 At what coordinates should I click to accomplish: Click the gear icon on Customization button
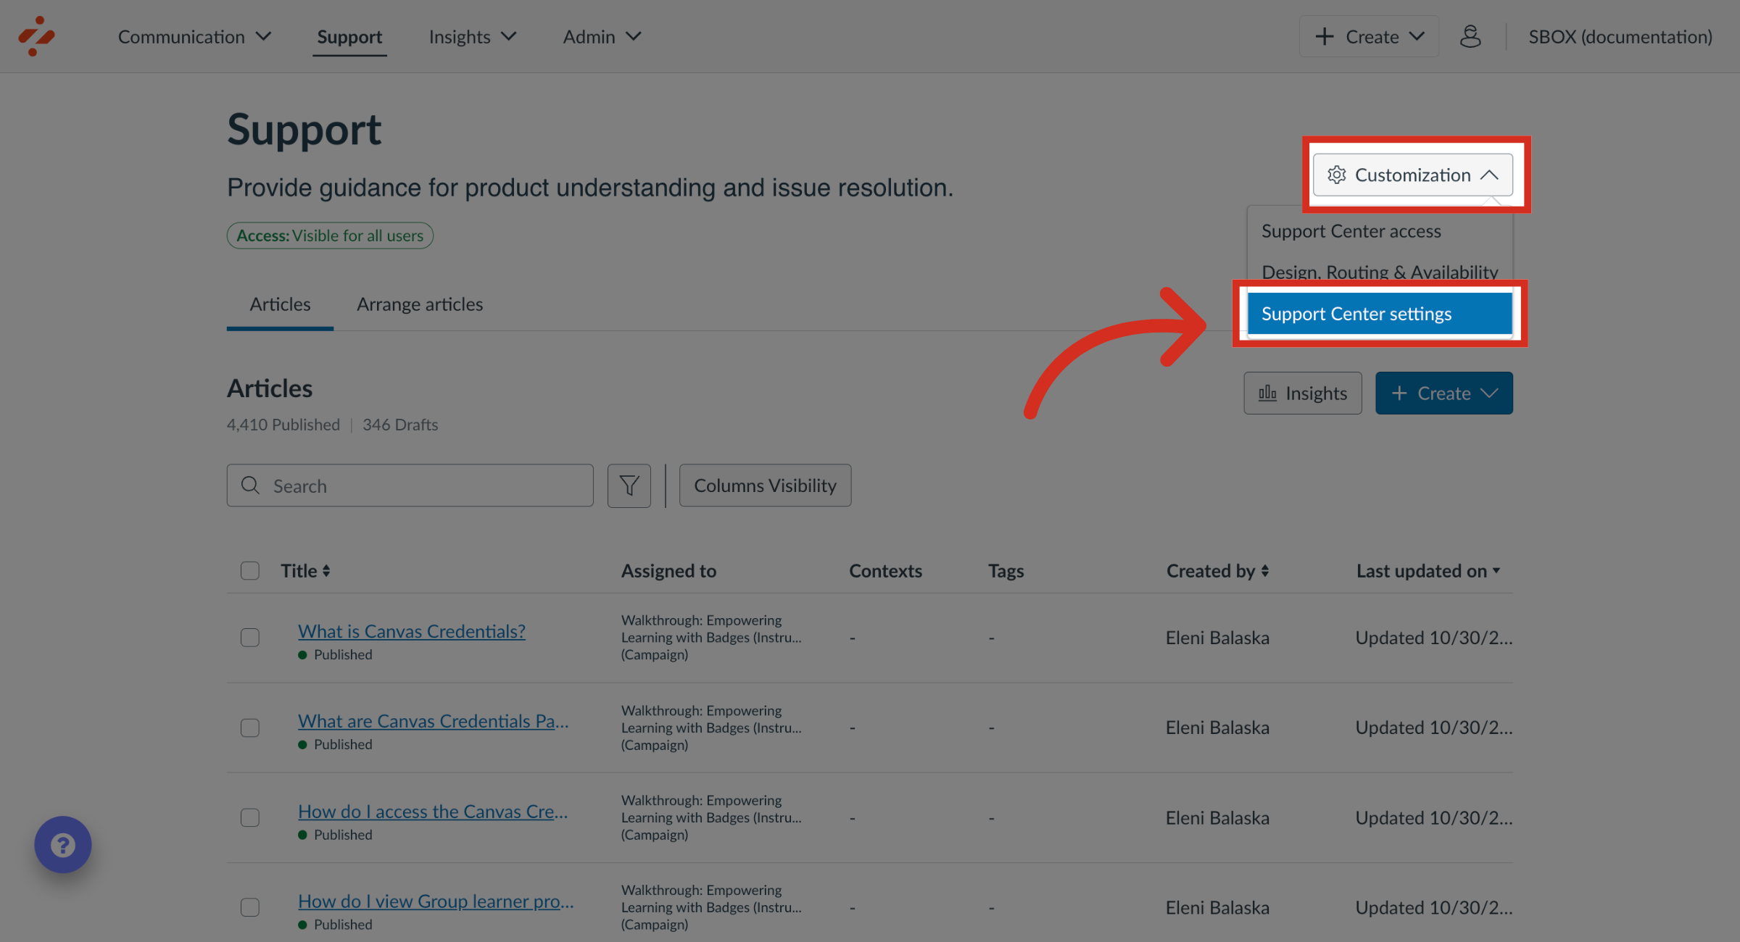[x=1338, y=175]
